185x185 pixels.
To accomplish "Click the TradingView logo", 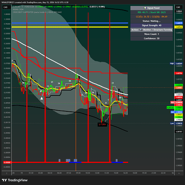I will [x=14, y=180].
